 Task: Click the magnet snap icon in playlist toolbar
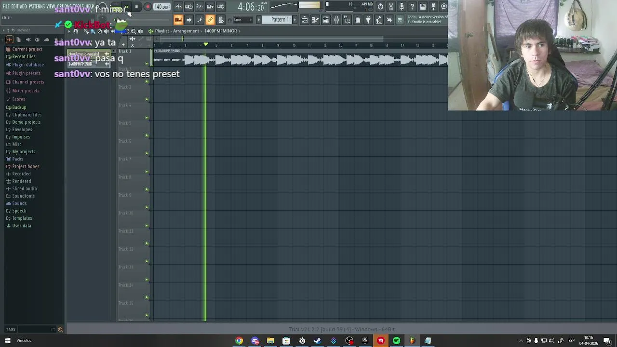pyautogui.click(x=76, y=31)
